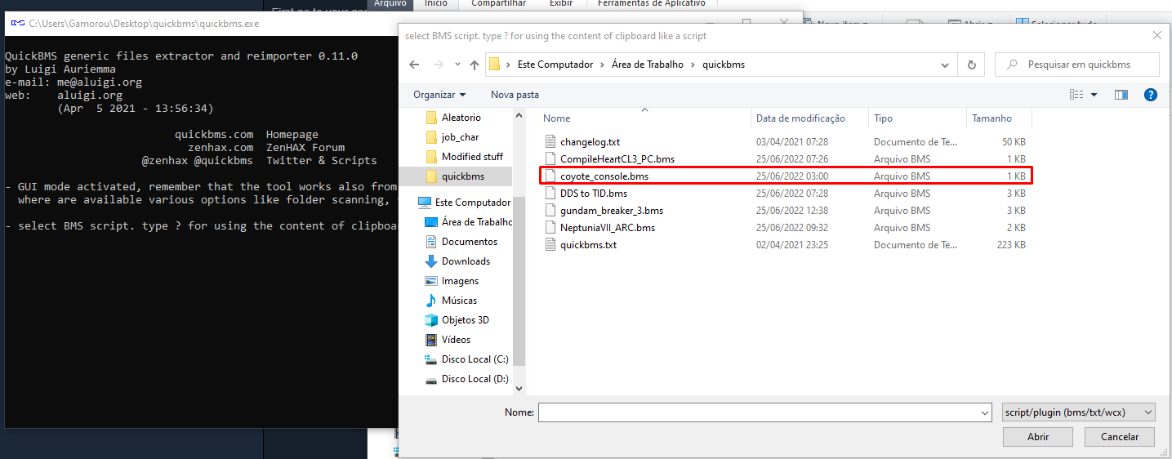
Task: Open Compartilhar tab in background Explorer window
Action: pyautogui.click(x=497, y=3)
